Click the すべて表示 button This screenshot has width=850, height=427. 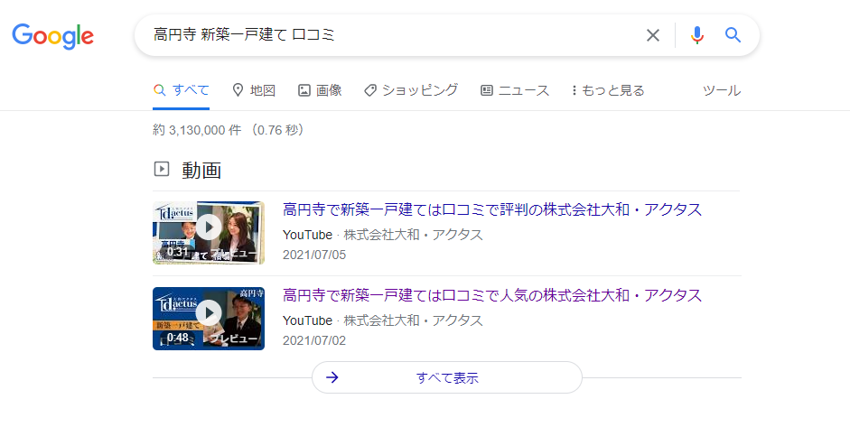click(x=447, y=377)
